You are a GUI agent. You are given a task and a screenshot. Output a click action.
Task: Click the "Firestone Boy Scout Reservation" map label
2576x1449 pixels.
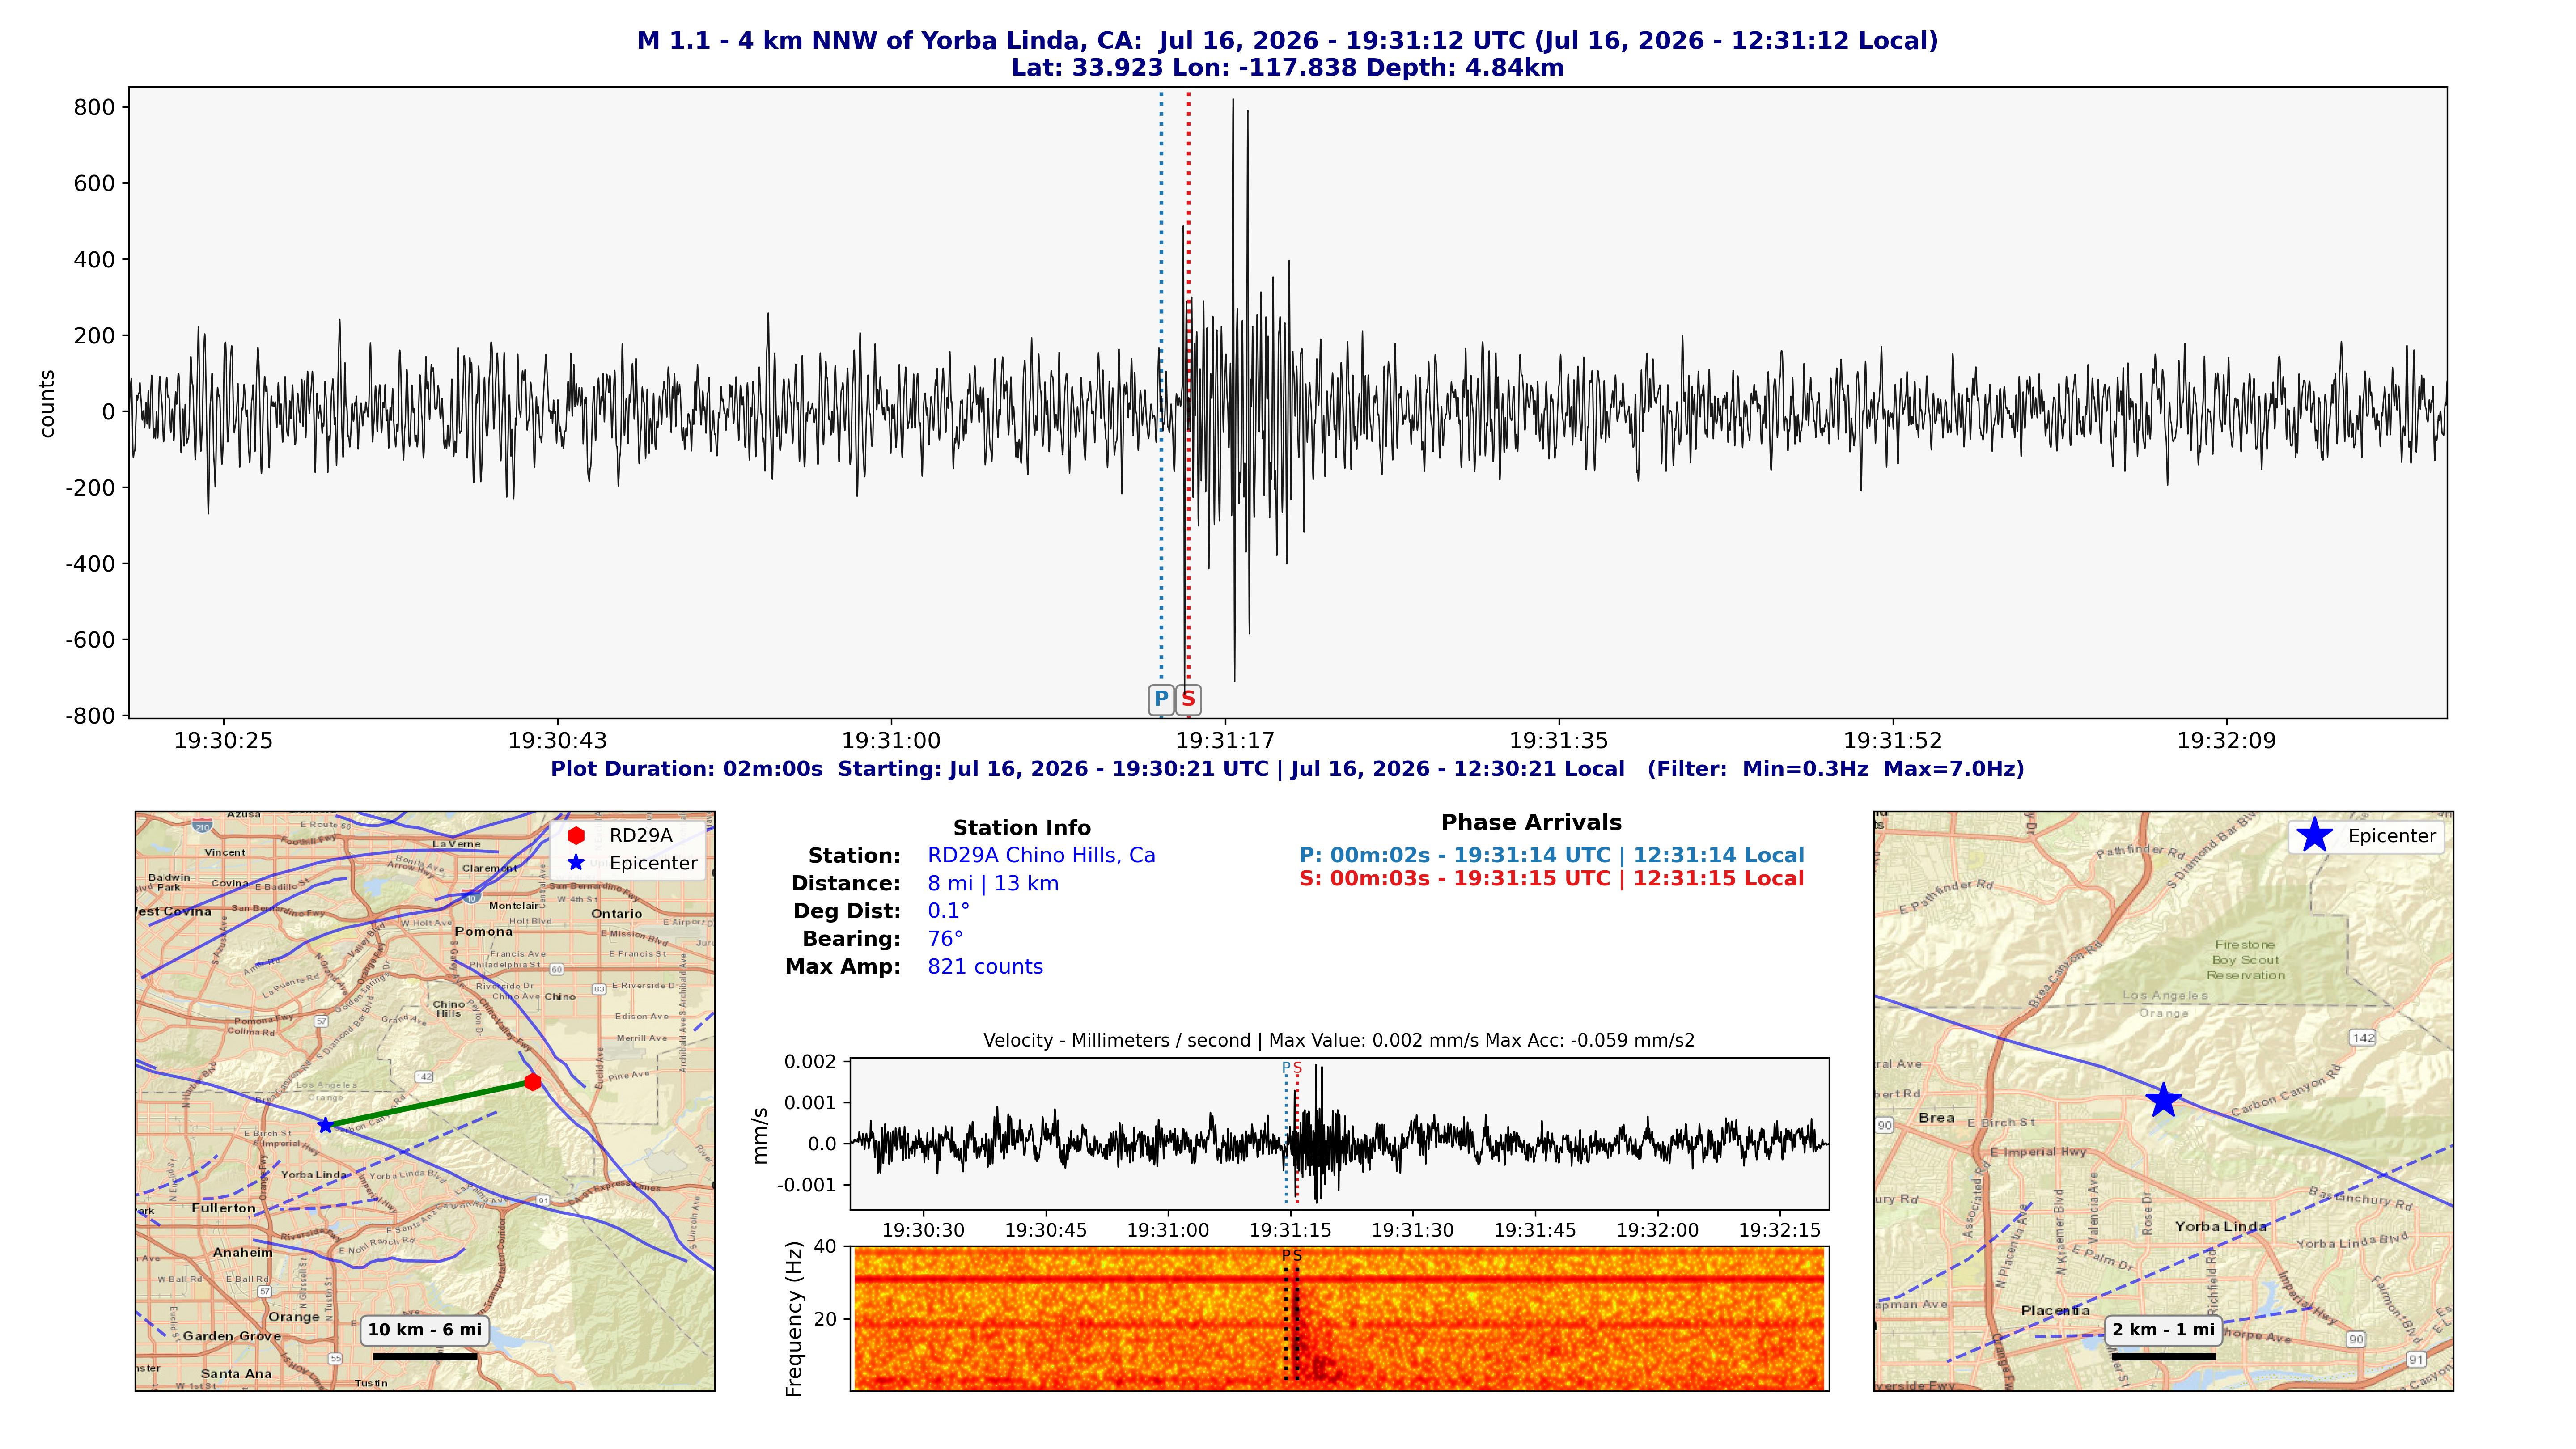coord(2246,960)
